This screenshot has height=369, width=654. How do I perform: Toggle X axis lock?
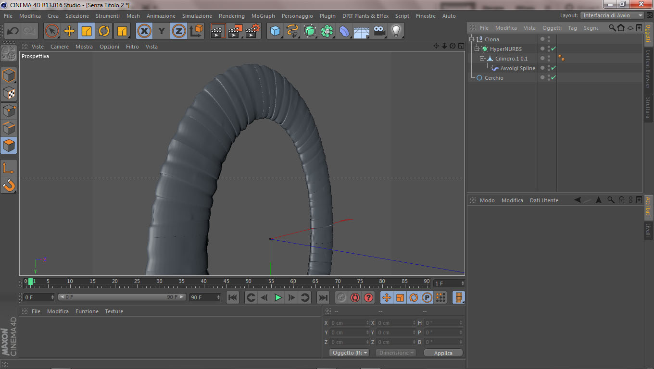pyautogui.click(x=144, y=31)
